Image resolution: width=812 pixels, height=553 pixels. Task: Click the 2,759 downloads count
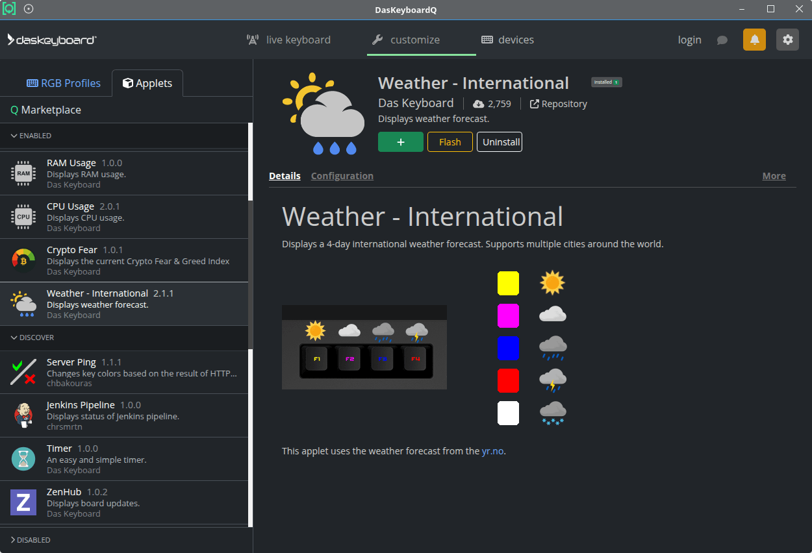pos(500,104)
